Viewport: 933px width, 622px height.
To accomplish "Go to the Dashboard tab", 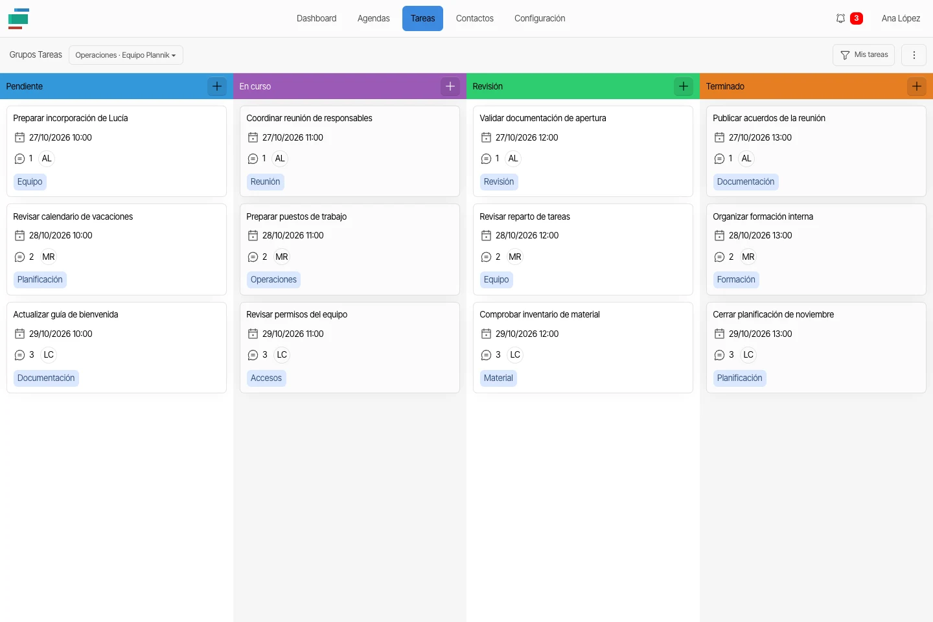I will pos(316,19).
